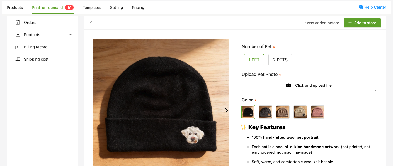Show next product image with right arrow
The image size is (393, 166).
point(226,110)
